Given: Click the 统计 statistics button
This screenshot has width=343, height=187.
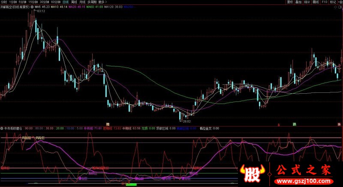Looking at the screenshot, I should coord(307,2).
